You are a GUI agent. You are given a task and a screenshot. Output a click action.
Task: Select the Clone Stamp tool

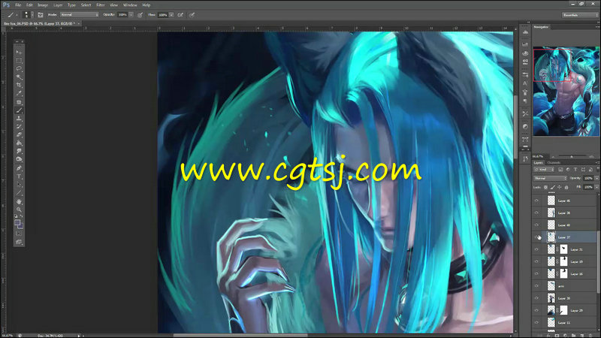point(19,119)
